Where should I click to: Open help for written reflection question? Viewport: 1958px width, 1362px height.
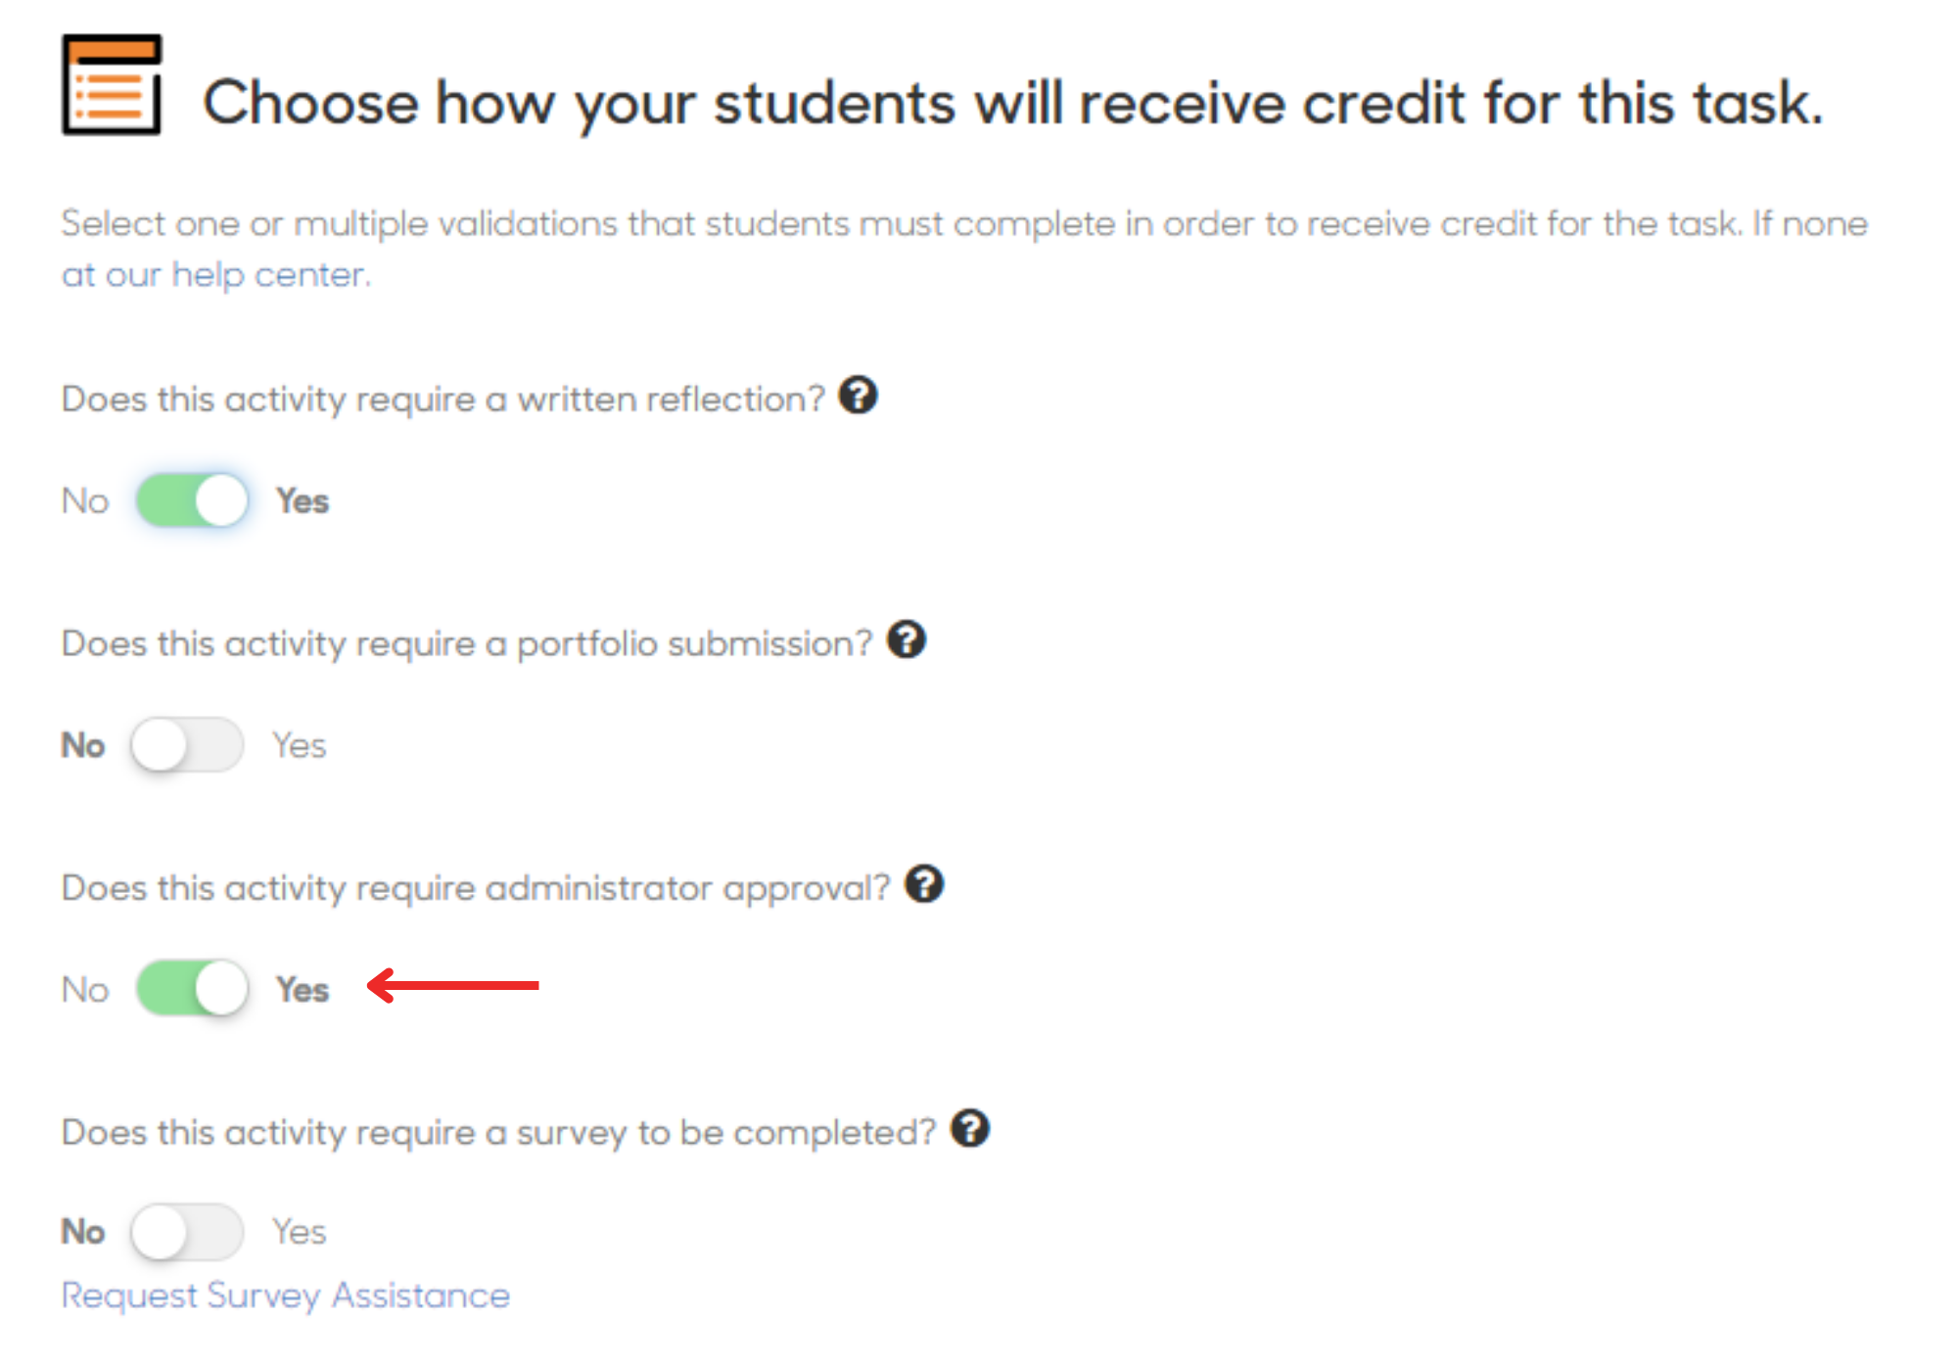click(x=859, y=396)
